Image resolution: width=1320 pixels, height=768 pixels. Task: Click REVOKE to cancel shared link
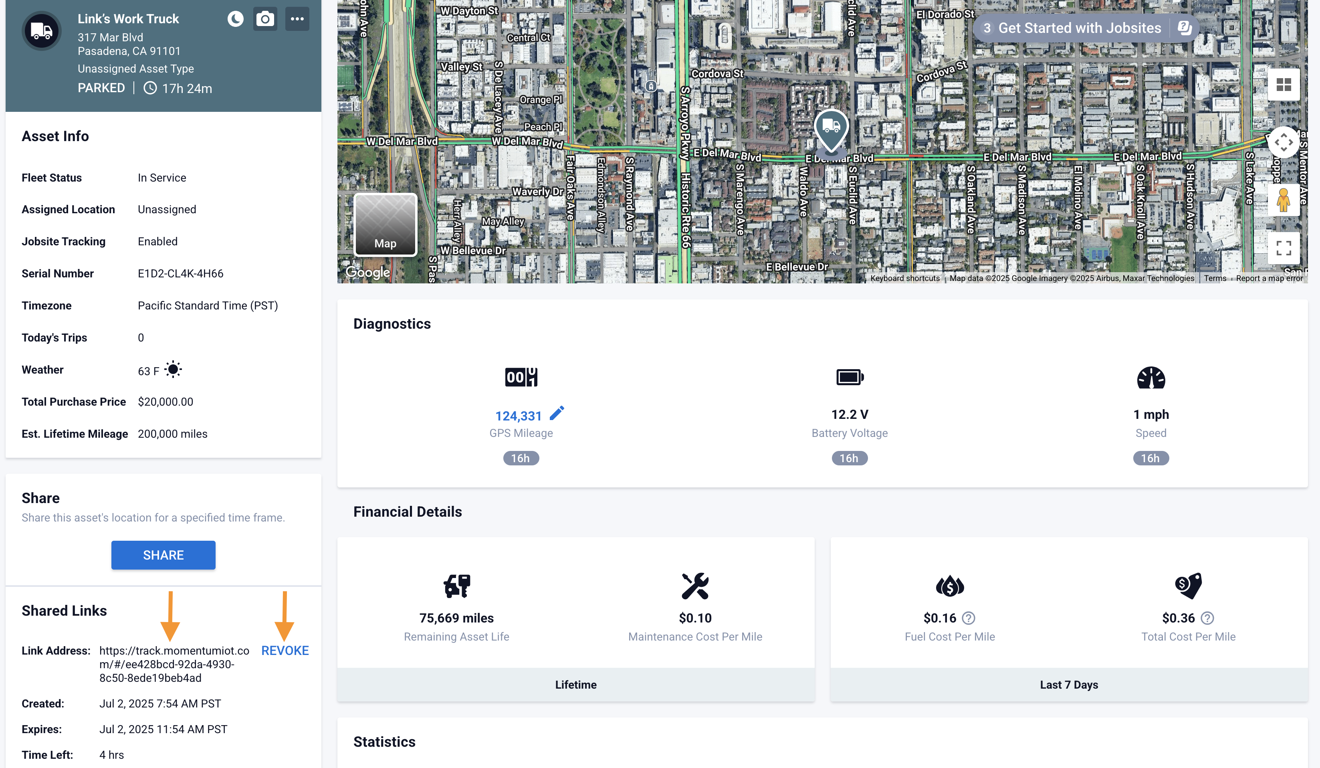pos(285,651)
